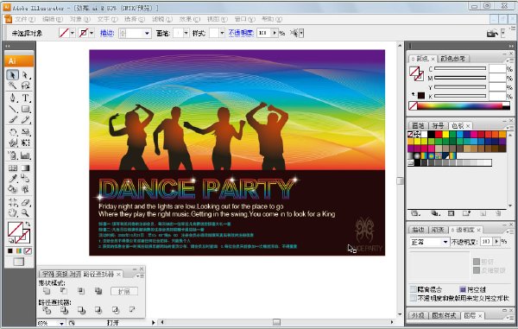The width and height of the screenshot is (518, 329).
Task: Open the 画笔 brush dropdown
Action: [186, 33]
